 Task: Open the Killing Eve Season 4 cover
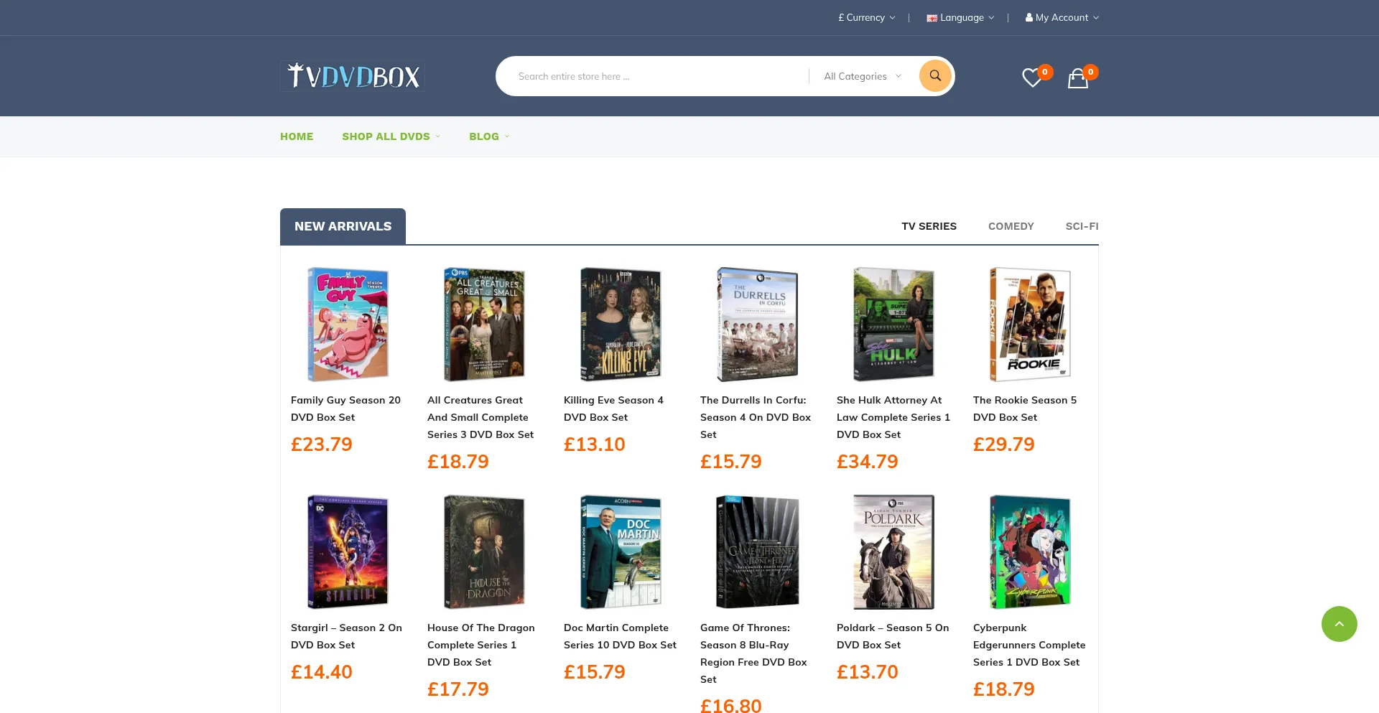point(621,325)
